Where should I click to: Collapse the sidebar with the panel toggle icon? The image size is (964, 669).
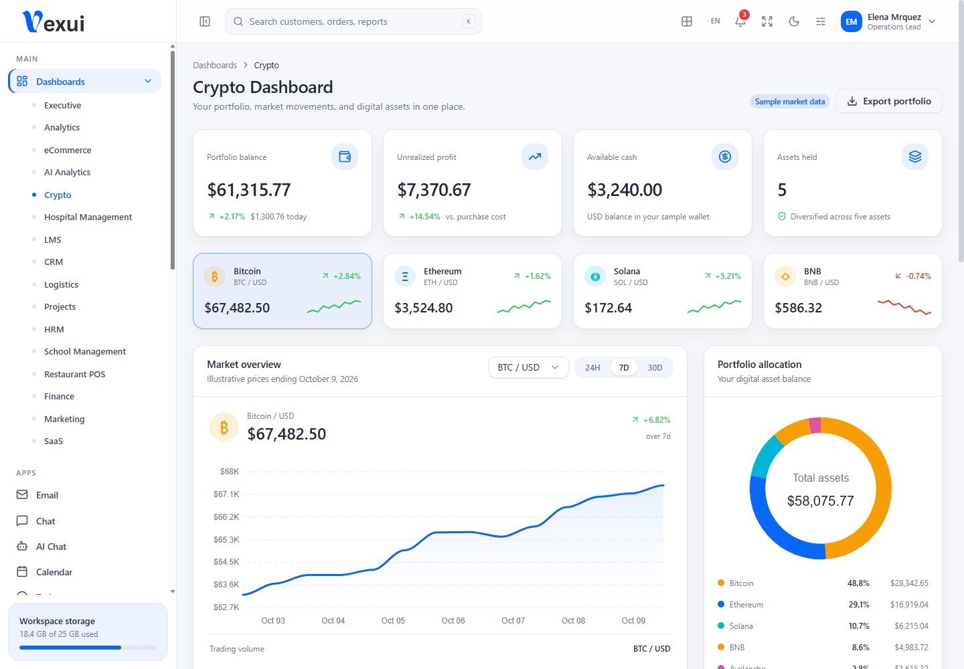pyautogui.click(x=205, y=21)
